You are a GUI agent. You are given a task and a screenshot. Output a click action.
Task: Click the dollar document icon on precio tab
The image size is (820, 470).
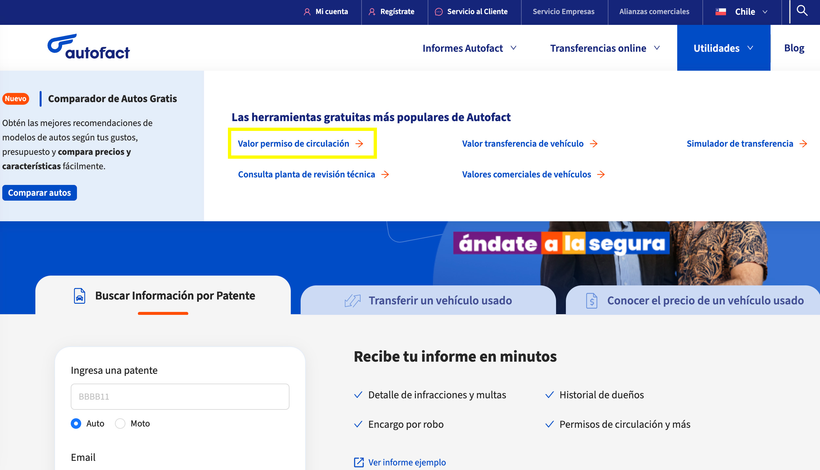(591, 300)
